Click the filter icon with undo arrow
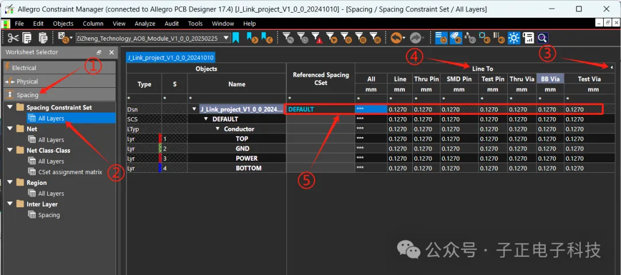621x275 pixels. [x=288, y=38]
